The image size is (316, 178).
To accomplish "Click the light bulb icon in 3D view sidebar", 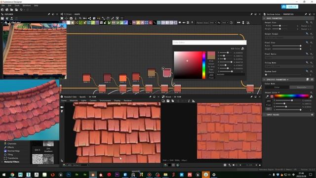I will 62,111.
